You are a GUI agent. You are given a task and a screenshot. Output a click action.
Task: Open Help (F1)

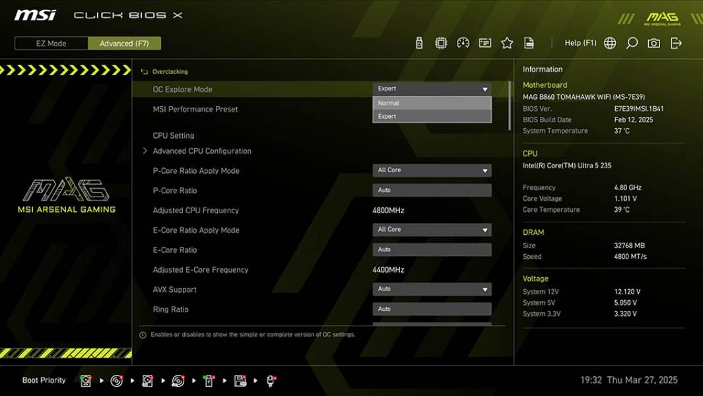pos(581,43)
